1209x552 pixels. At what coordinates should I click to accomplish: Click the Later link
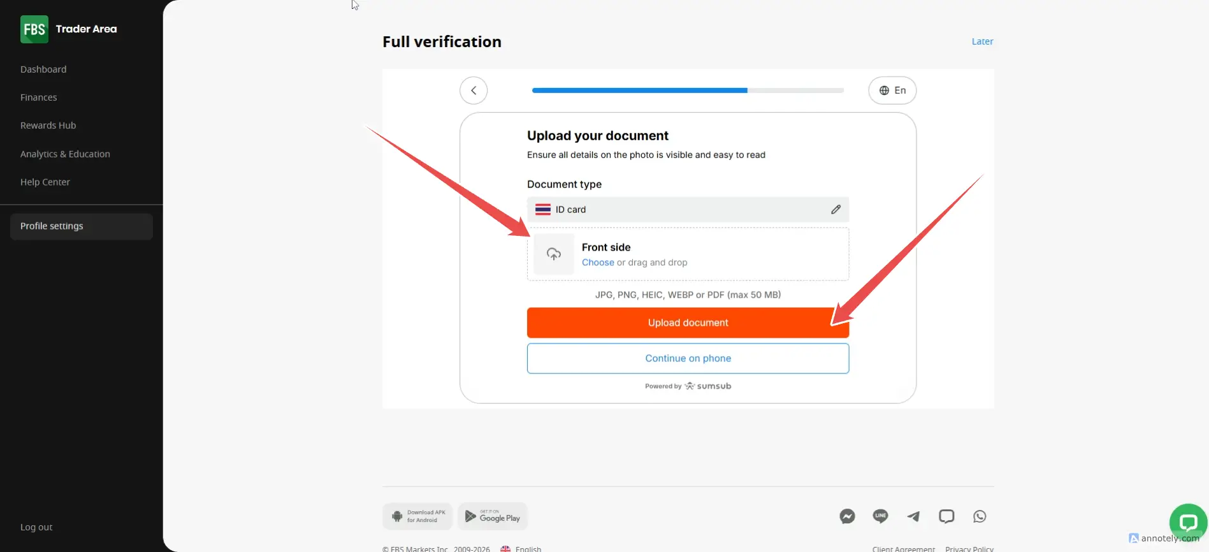click(982, 41)
